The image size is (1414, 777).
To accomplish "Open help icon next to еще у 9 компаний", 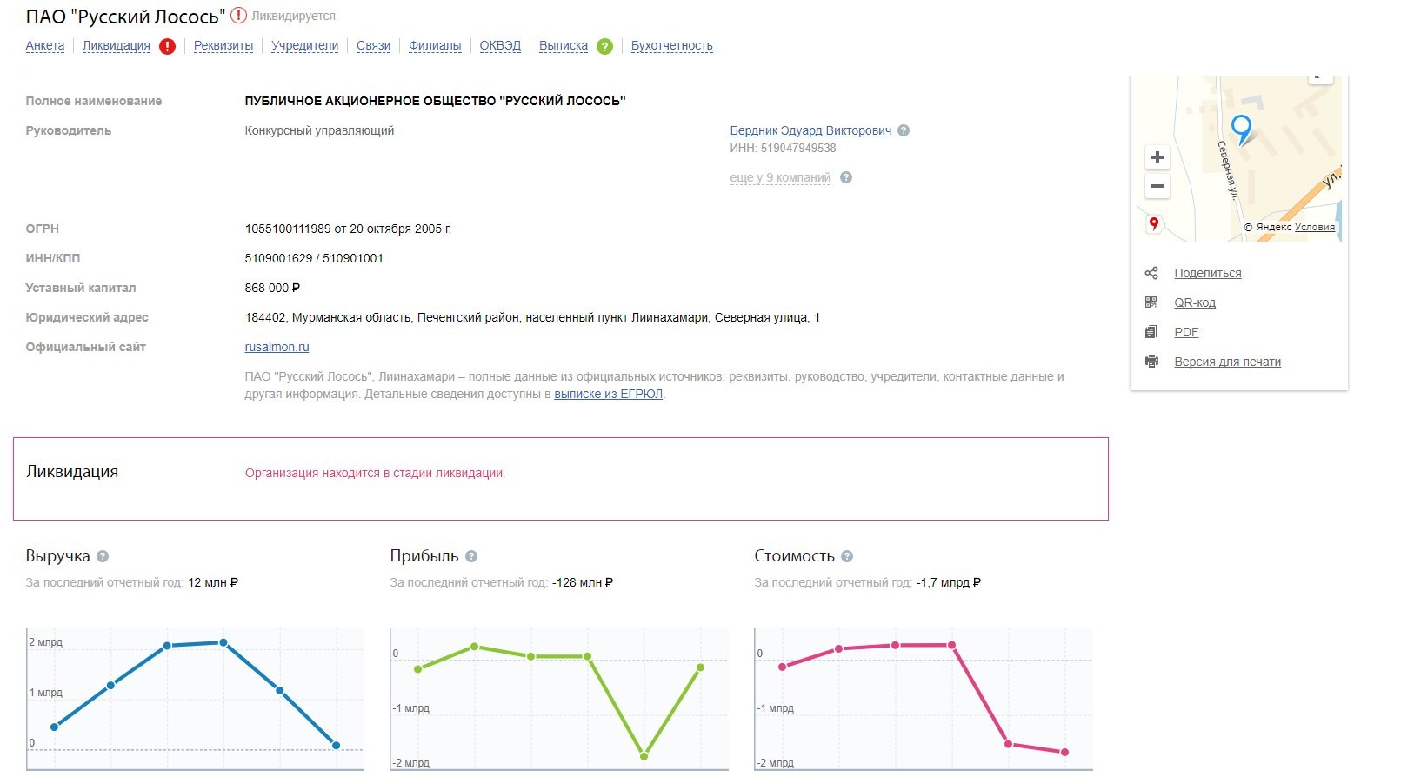I will (846, 177).
